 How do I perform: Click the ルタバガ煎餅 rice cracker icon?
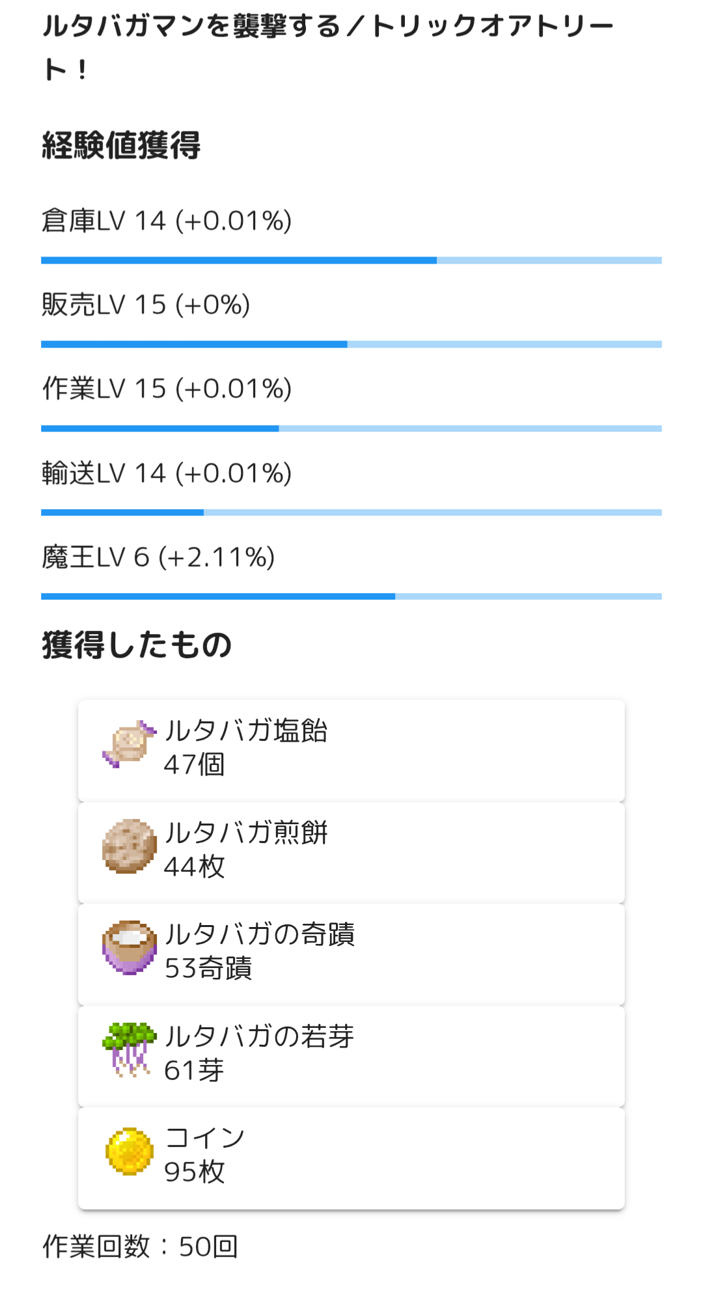click(x=130, y=846)
